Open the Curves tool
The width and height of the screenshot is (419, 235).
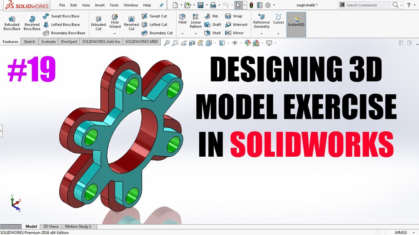pyautogui.click(x=279, y=19)
